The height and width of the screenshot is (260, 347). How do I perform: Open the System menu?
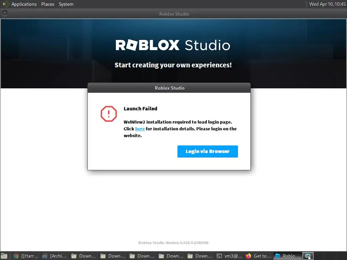(x=66, y=4)
